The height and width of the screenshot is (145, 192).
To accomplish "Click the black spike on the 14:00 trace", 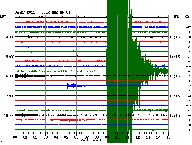I will pyautogui.click(x=28, y=37).
